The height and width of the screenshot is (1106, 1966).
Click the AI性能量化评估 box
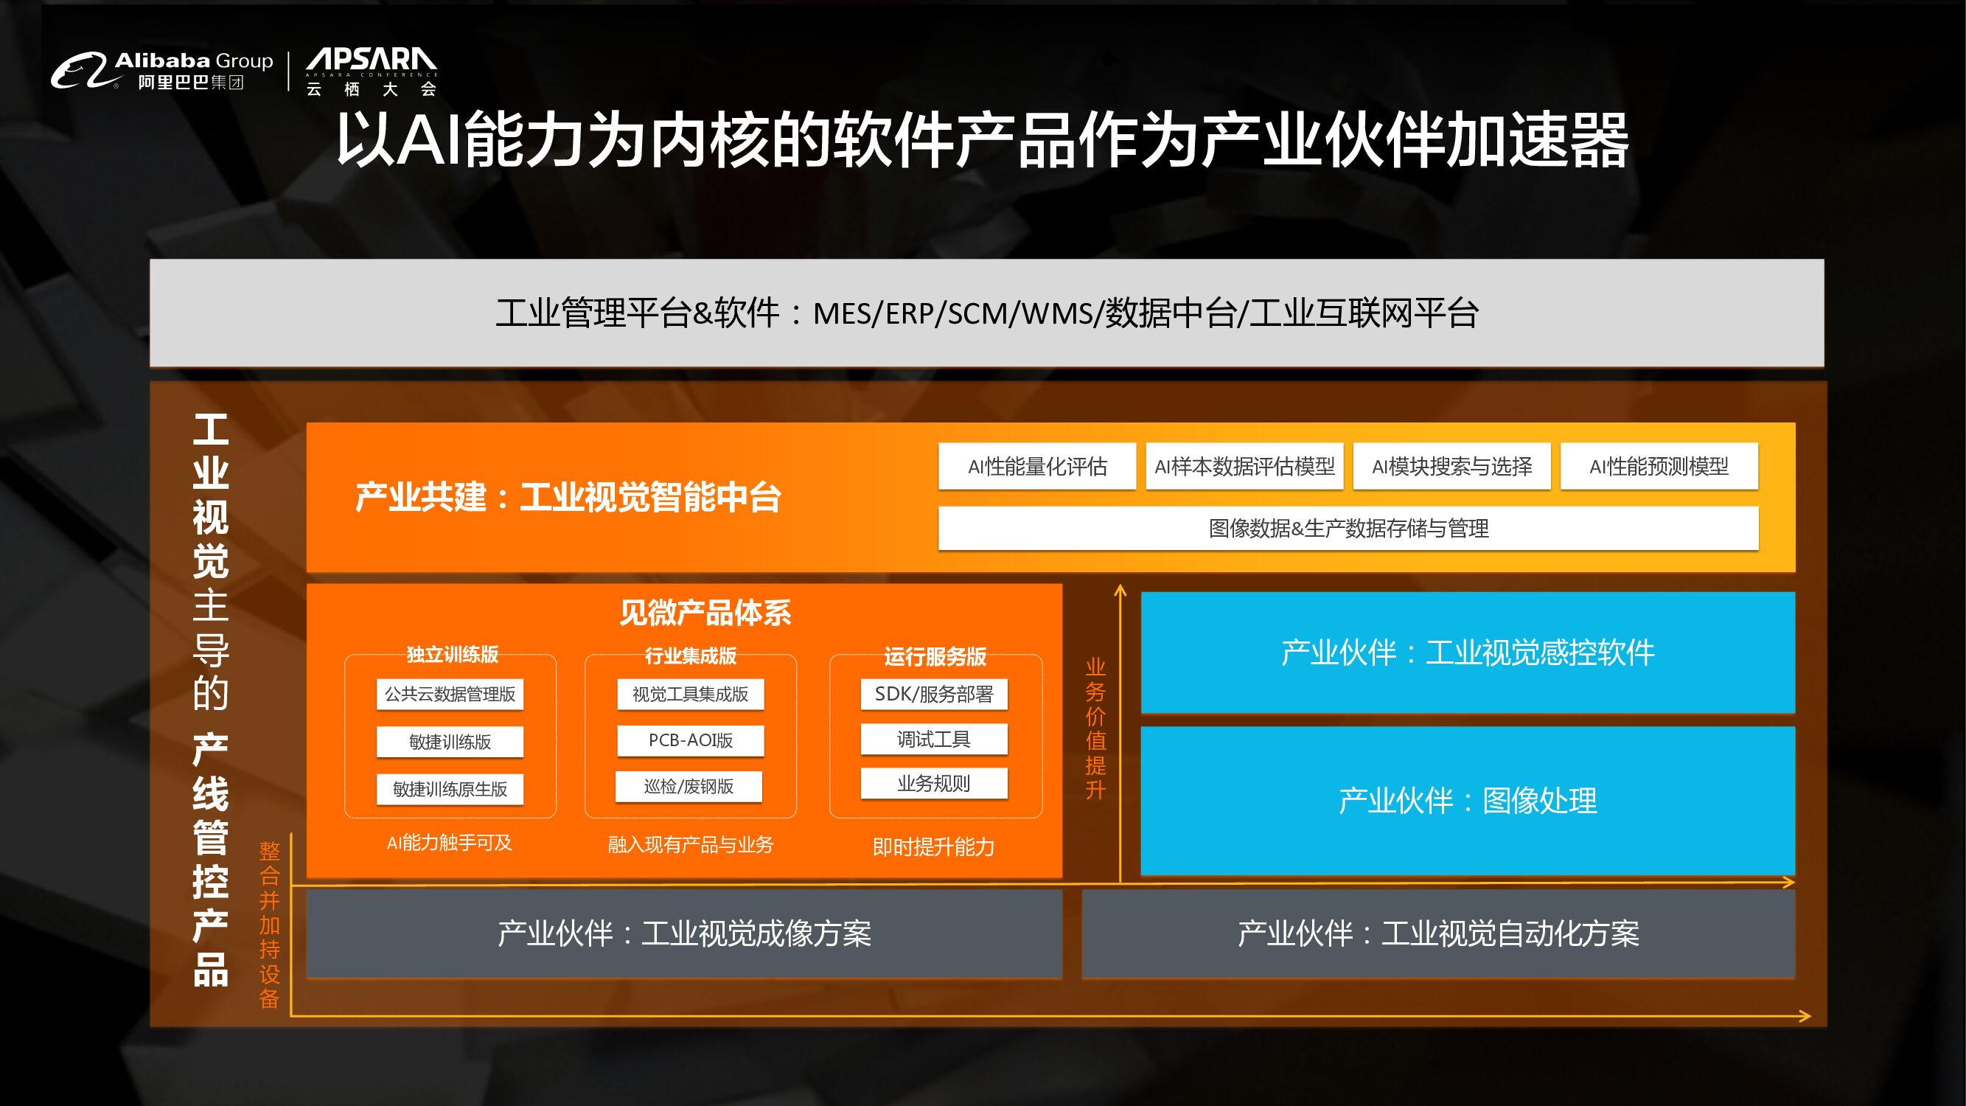pyautogui.click(x=1036, y=467)
